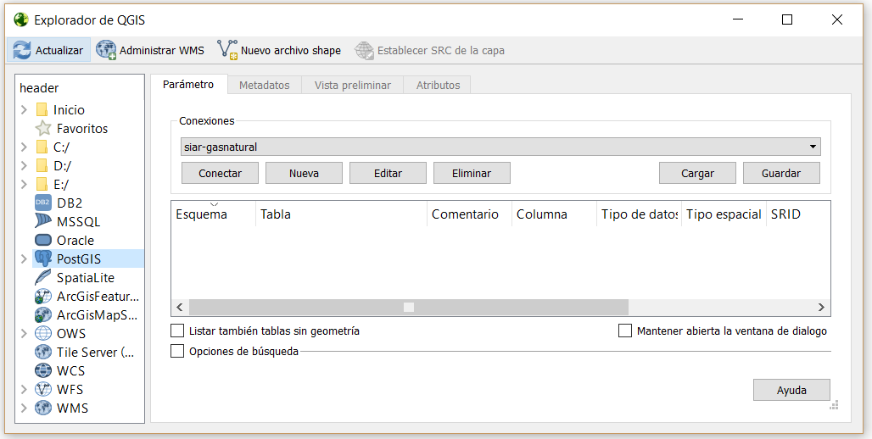
Task: Click the Tabla column header
Action: pyautogui.click(x=342, y=214)
